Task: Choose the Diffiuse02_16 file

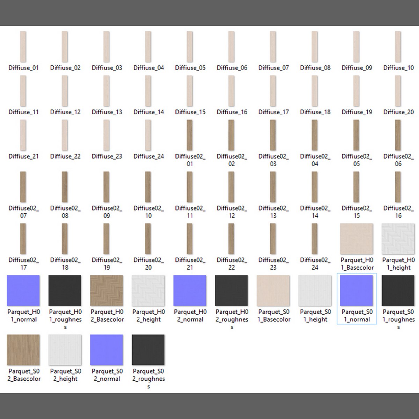Action: tap(398, 187)
